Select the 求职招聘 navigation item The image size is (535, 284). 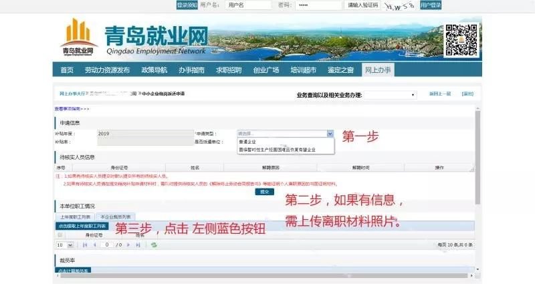(229, 70)
